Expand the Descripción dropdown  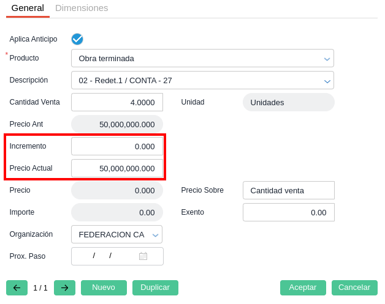pyautogui.click(x=327, y=81)
